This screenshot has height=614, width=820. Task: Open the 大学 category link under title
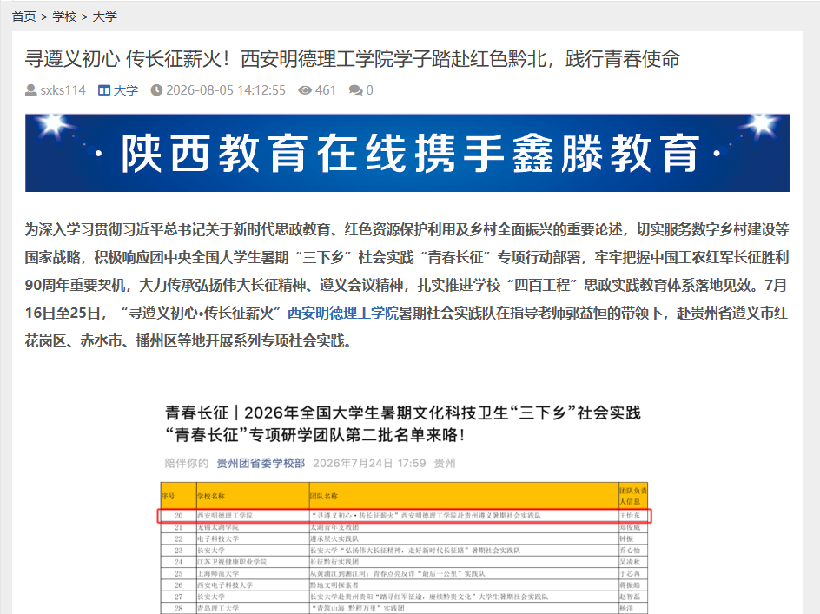[125, 90]
